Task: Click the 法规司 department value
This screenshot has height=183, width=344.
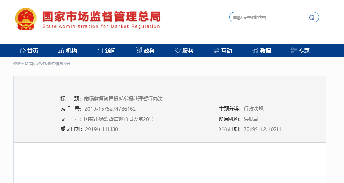Action: (x=251, y=119)
